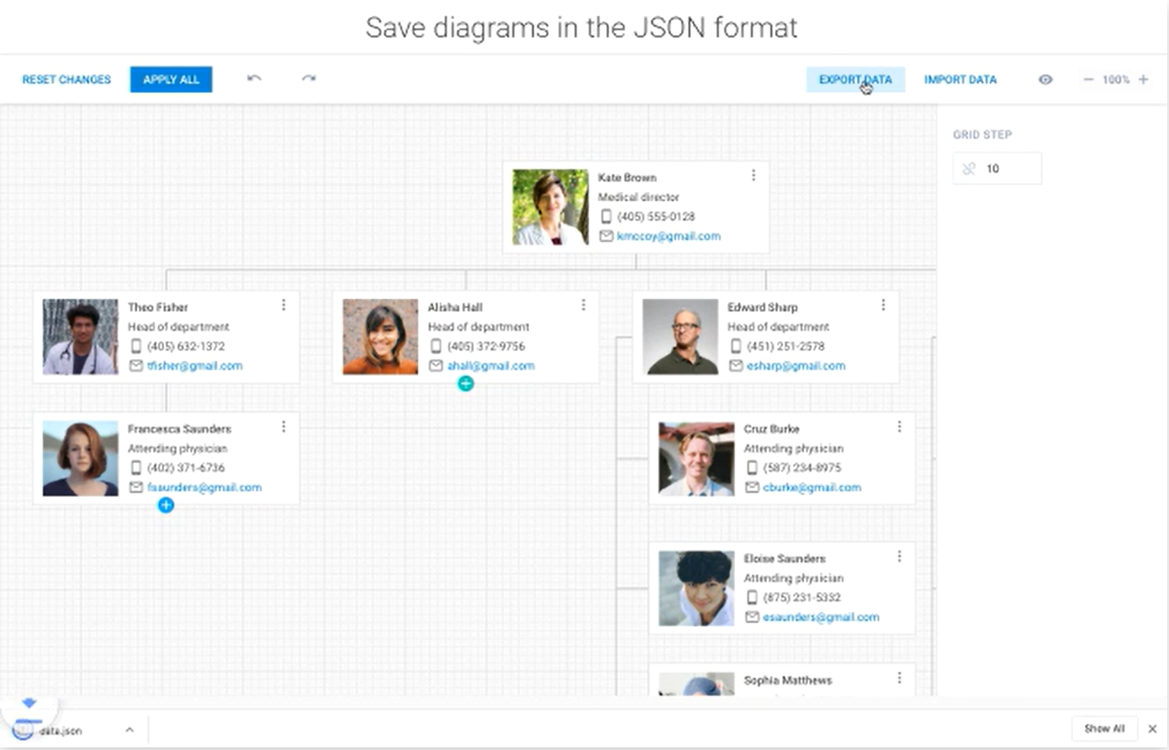Open Eloise Saunders card's three-dot menu
Screen dimensions: 1169x750
click(x=899, y=556)
